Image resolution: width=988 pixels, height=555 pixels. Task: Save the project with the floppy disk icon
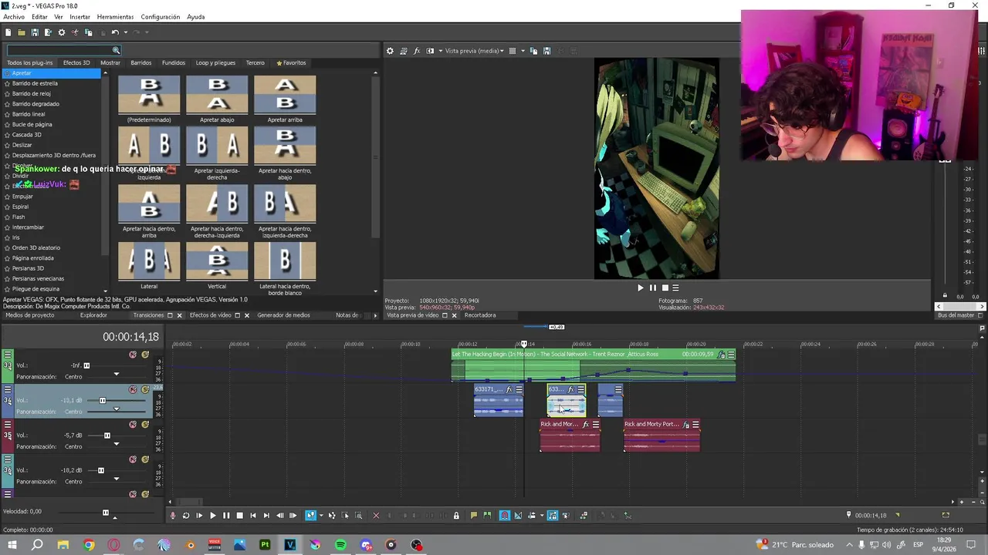click(35, 32)
